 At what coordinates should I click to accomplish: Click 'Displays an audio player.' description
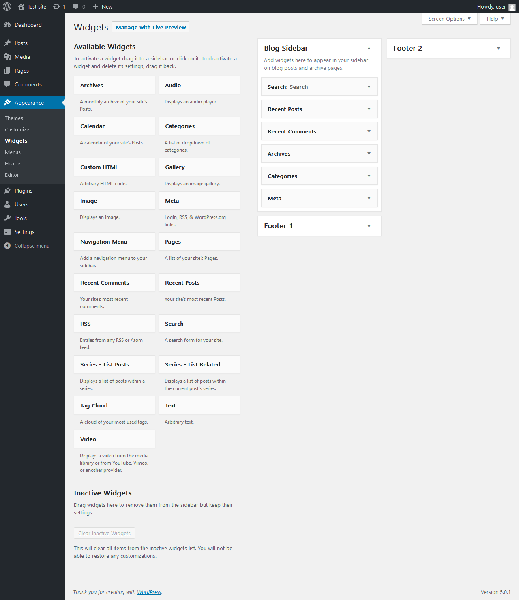191,102
